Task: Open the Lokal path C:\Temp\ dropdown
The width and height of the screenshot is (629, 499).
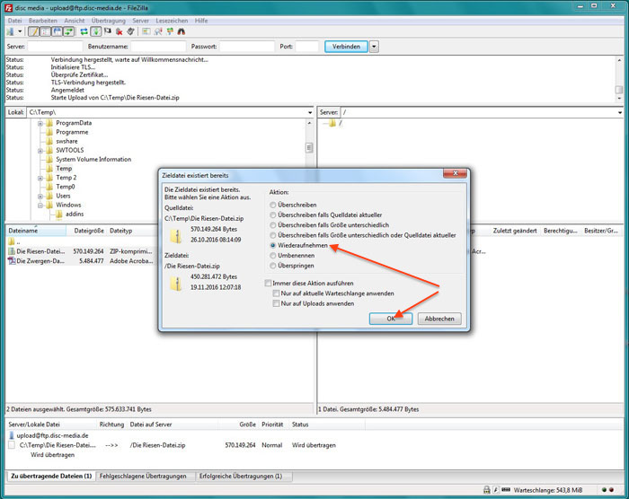Action: point(310,112)
